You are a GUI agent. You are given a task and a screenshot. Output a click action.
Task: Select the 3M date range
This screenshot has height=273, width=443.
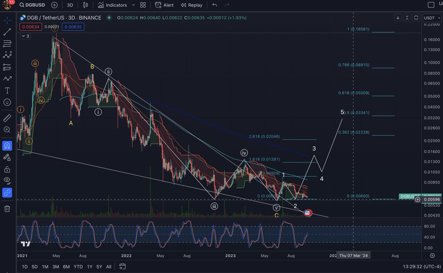tap(56, 266)
